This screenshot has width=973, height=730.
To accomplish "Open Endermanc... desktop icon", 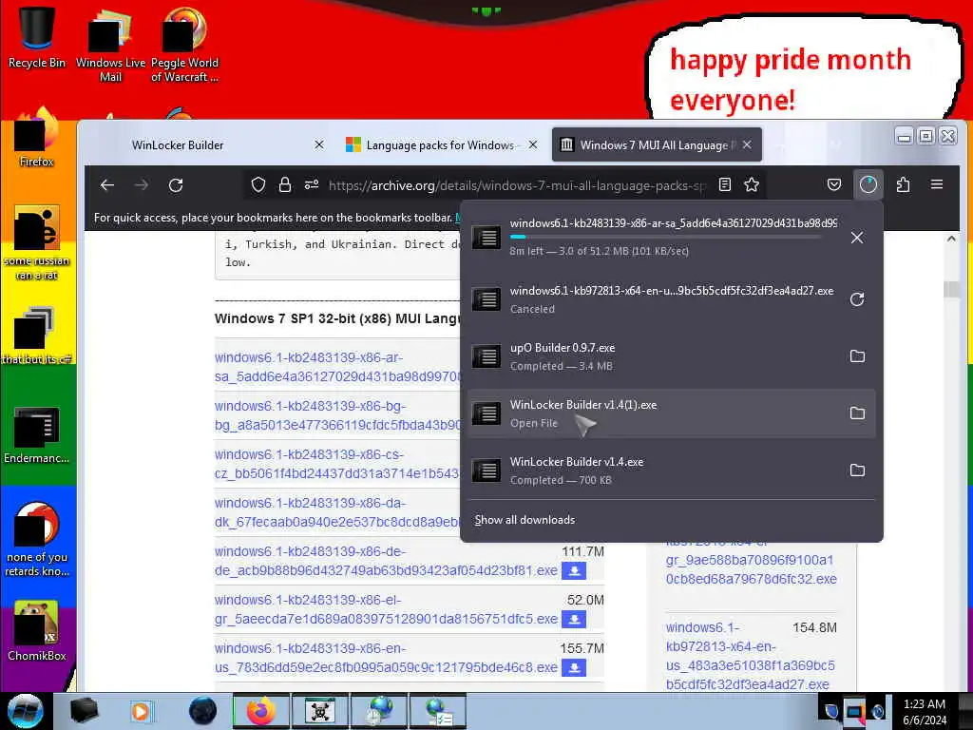I will [x=37, y=434].
